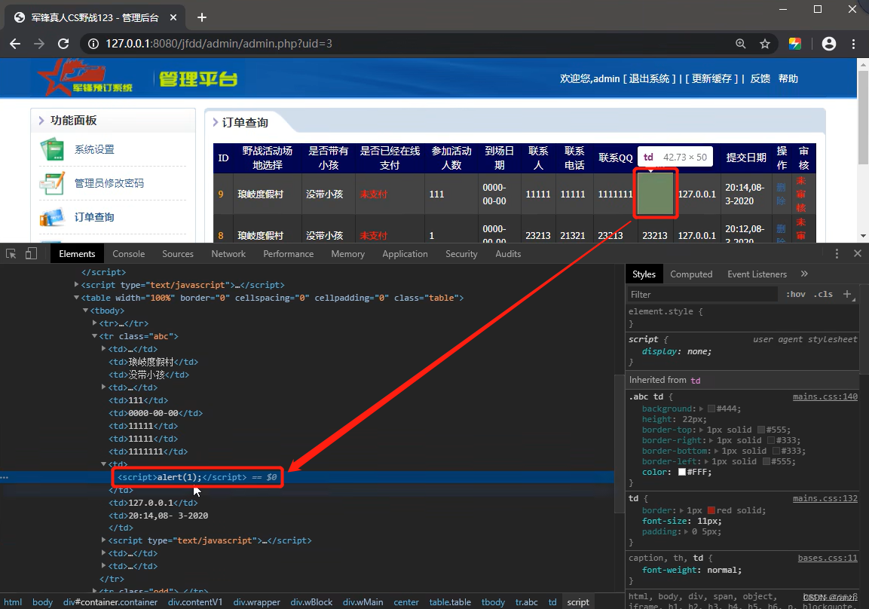Open the border-top #555 color swatch
This screenshot has height=609, width=869.
761,430
